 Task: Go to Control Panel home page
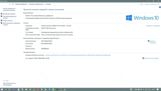tap(10, 9)
